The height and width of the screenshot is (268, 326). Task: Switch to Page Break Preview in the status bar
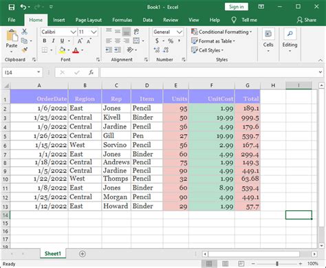coord(241,264)
